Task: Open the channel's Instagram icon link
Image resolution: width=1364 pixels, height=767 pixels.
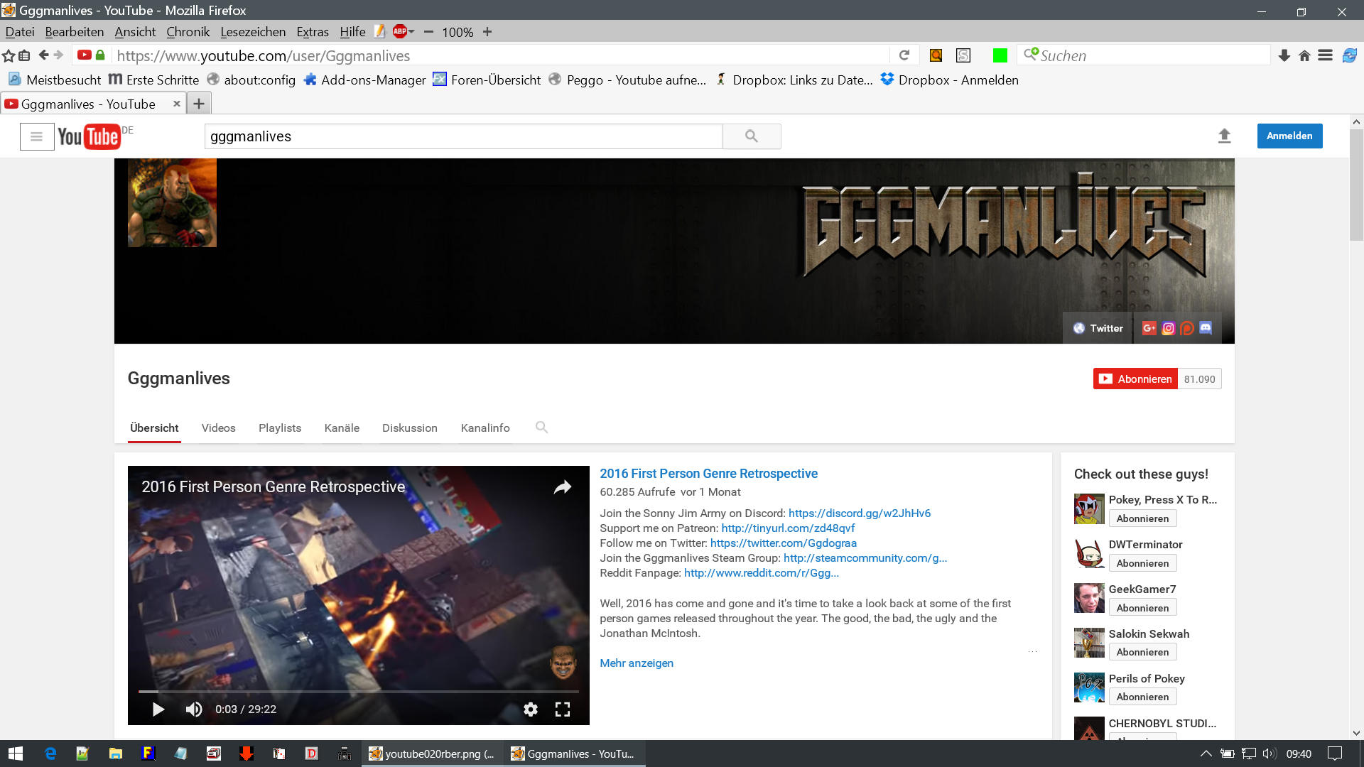Action: [1168, 328]
